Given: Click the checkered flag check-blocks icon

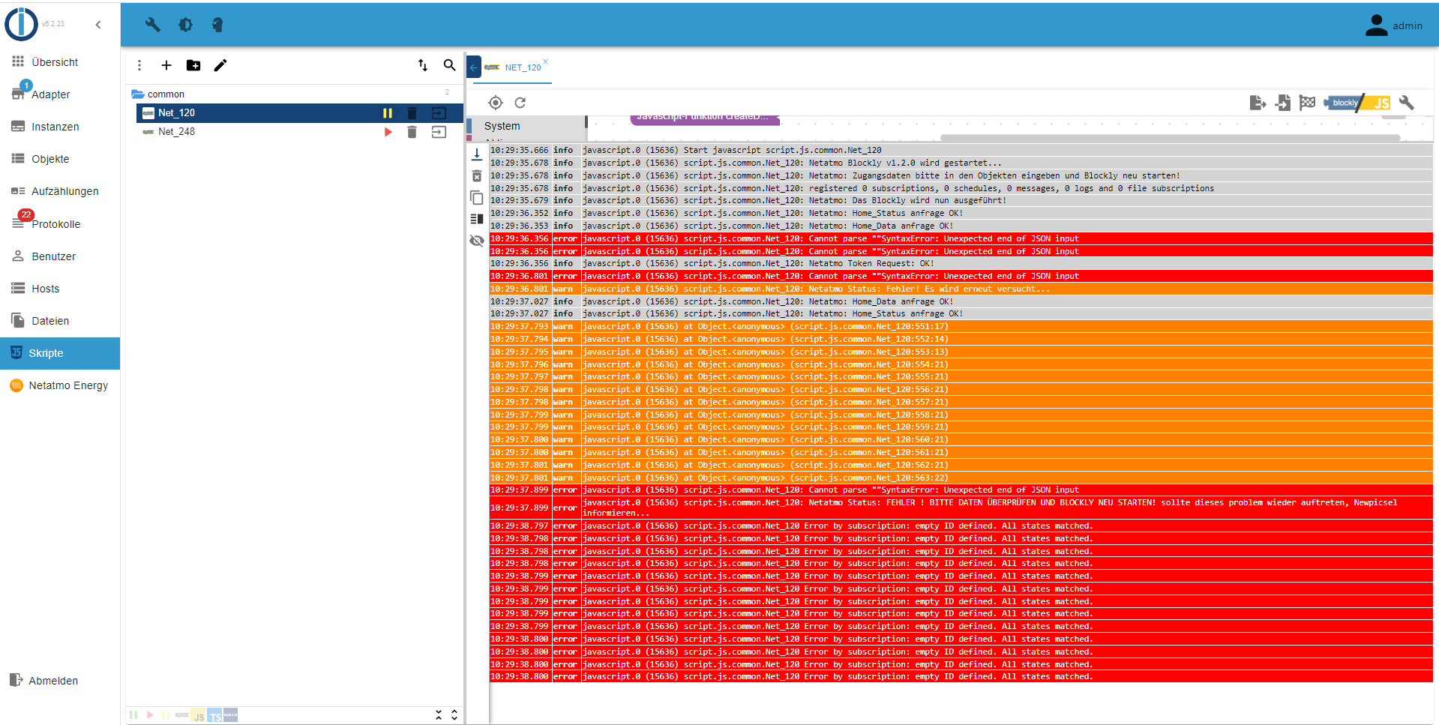Looking at the screenshot, I should click(1308, 103).
